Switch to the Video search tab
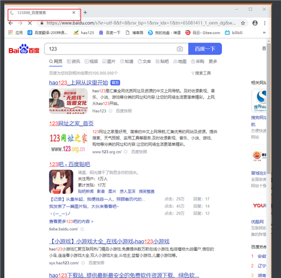Image resolution: width=281 pixels, height=278 pixels. pos(91,61)
